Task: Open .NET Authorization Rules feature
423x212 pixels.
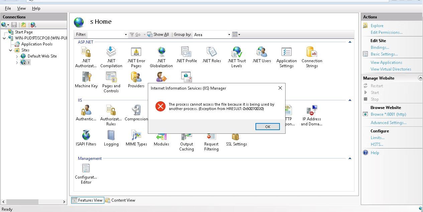Action: click(86, 57)
